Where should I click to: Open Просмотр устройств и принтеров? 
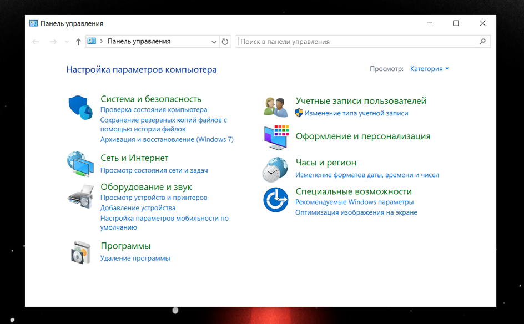tap(154, 198)
